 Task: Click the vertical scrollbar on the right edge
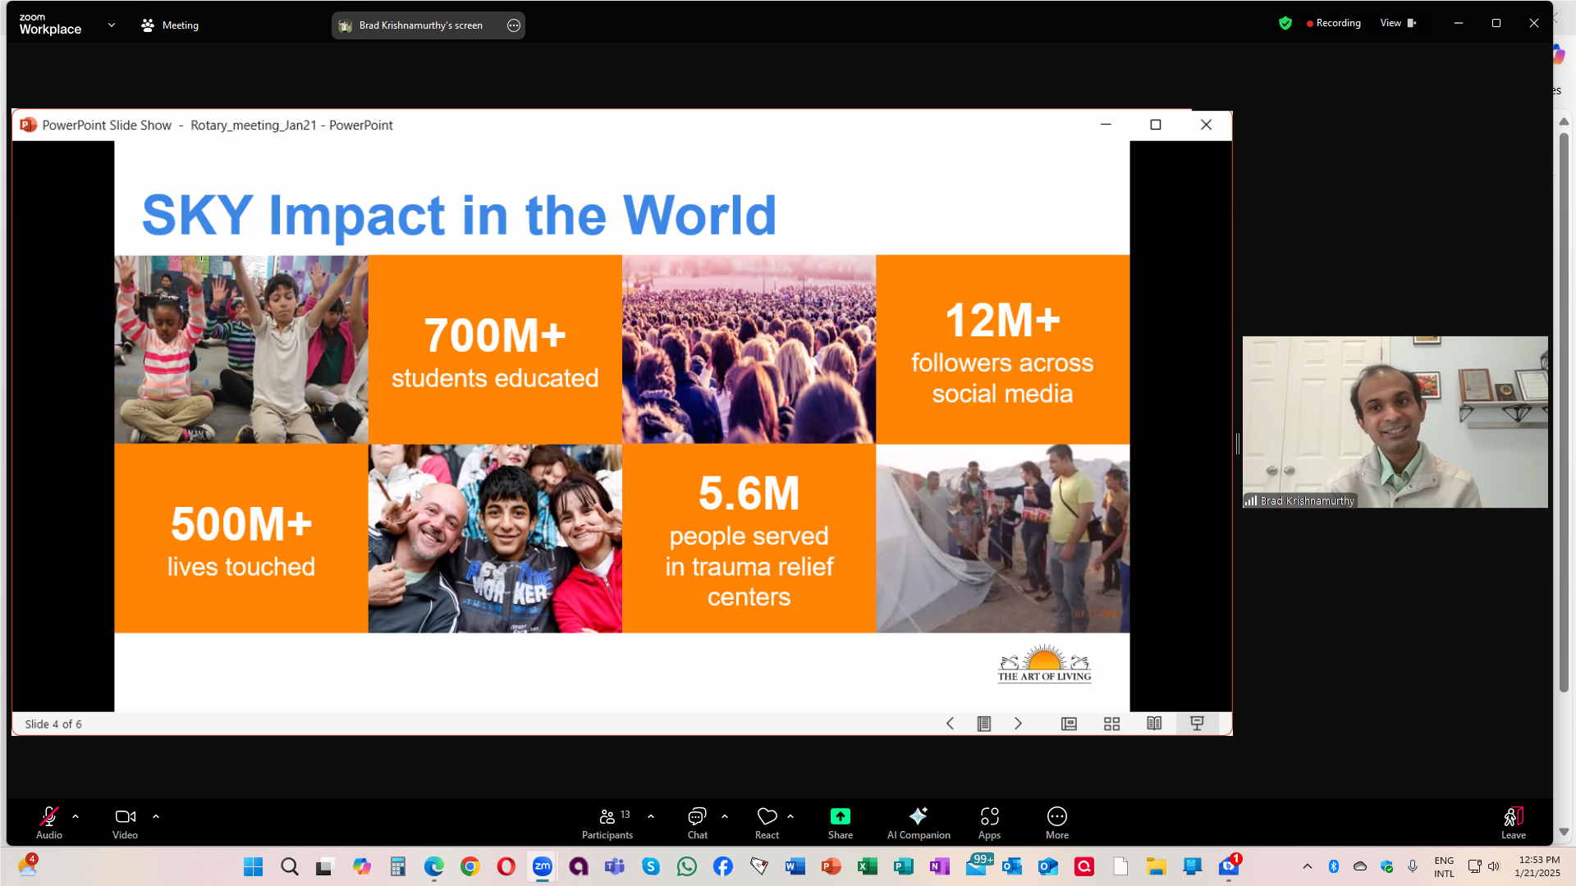1564,410
